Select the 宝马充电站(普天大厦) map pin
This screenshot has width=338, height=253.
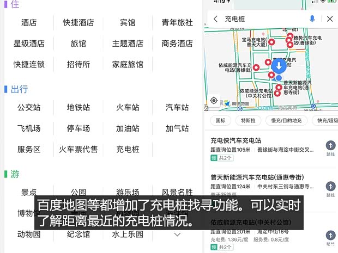click(272, 42)
